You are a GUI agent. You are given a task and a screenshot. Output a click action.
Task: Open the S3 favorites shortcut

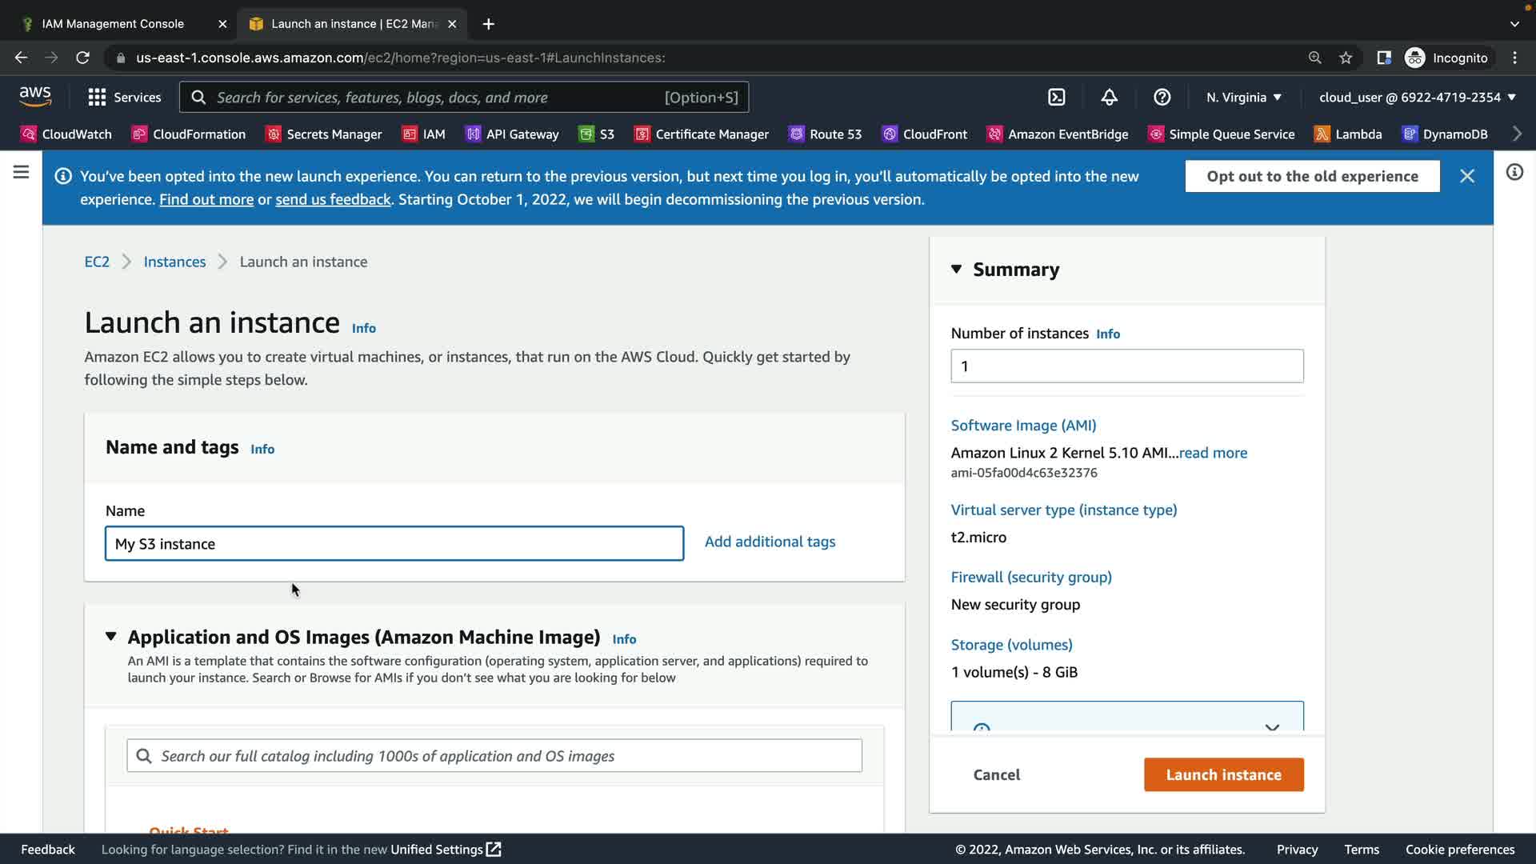597,134
